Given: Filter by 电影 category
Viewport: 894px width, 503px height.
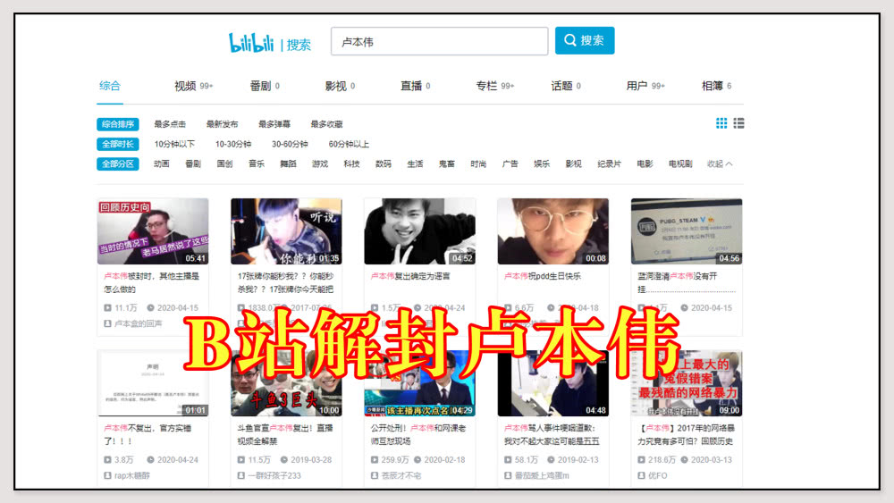Looking at the screenshot, I should coord(645,164).
